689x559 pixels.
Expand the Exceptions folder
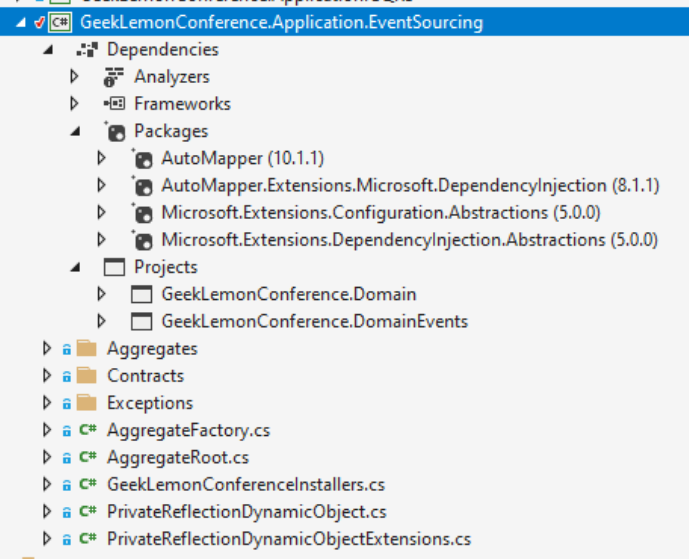click(x=47, y=403)
